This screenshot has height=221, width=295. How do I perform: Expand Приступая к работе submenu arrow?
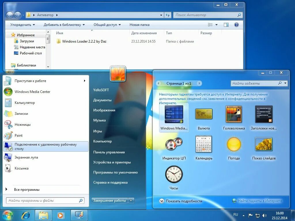[84, 81]
